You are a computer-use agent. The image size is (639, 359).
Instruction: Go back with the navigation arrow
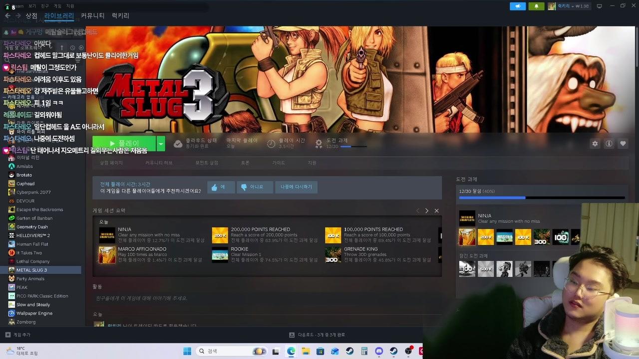7,15
